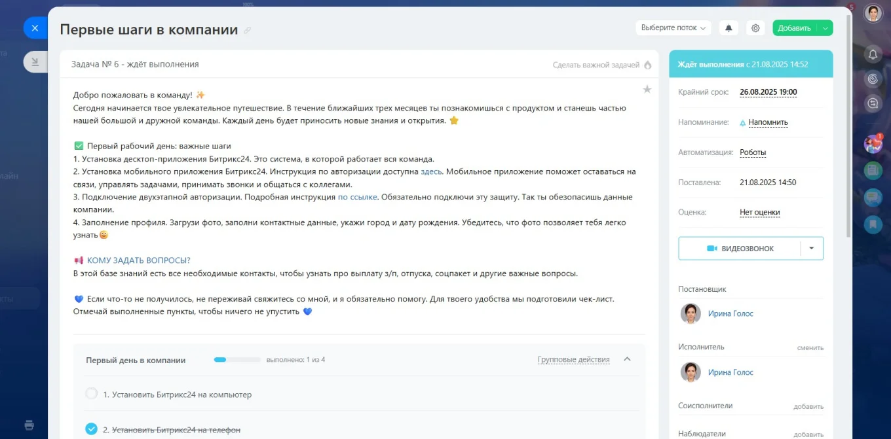This screenshot has height=439, width=891.
Task: Click the checklist progress bar
Action: click(x=237, y=360)
